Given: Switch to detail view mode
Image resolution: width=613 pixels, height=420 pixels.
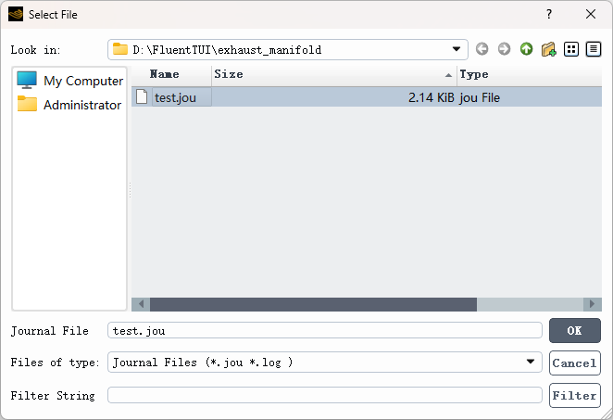Looking at the screenshot, I should tap(594, 49).
